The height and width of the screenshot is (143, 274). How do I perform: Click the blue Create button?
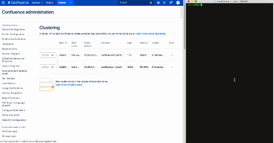62,3
